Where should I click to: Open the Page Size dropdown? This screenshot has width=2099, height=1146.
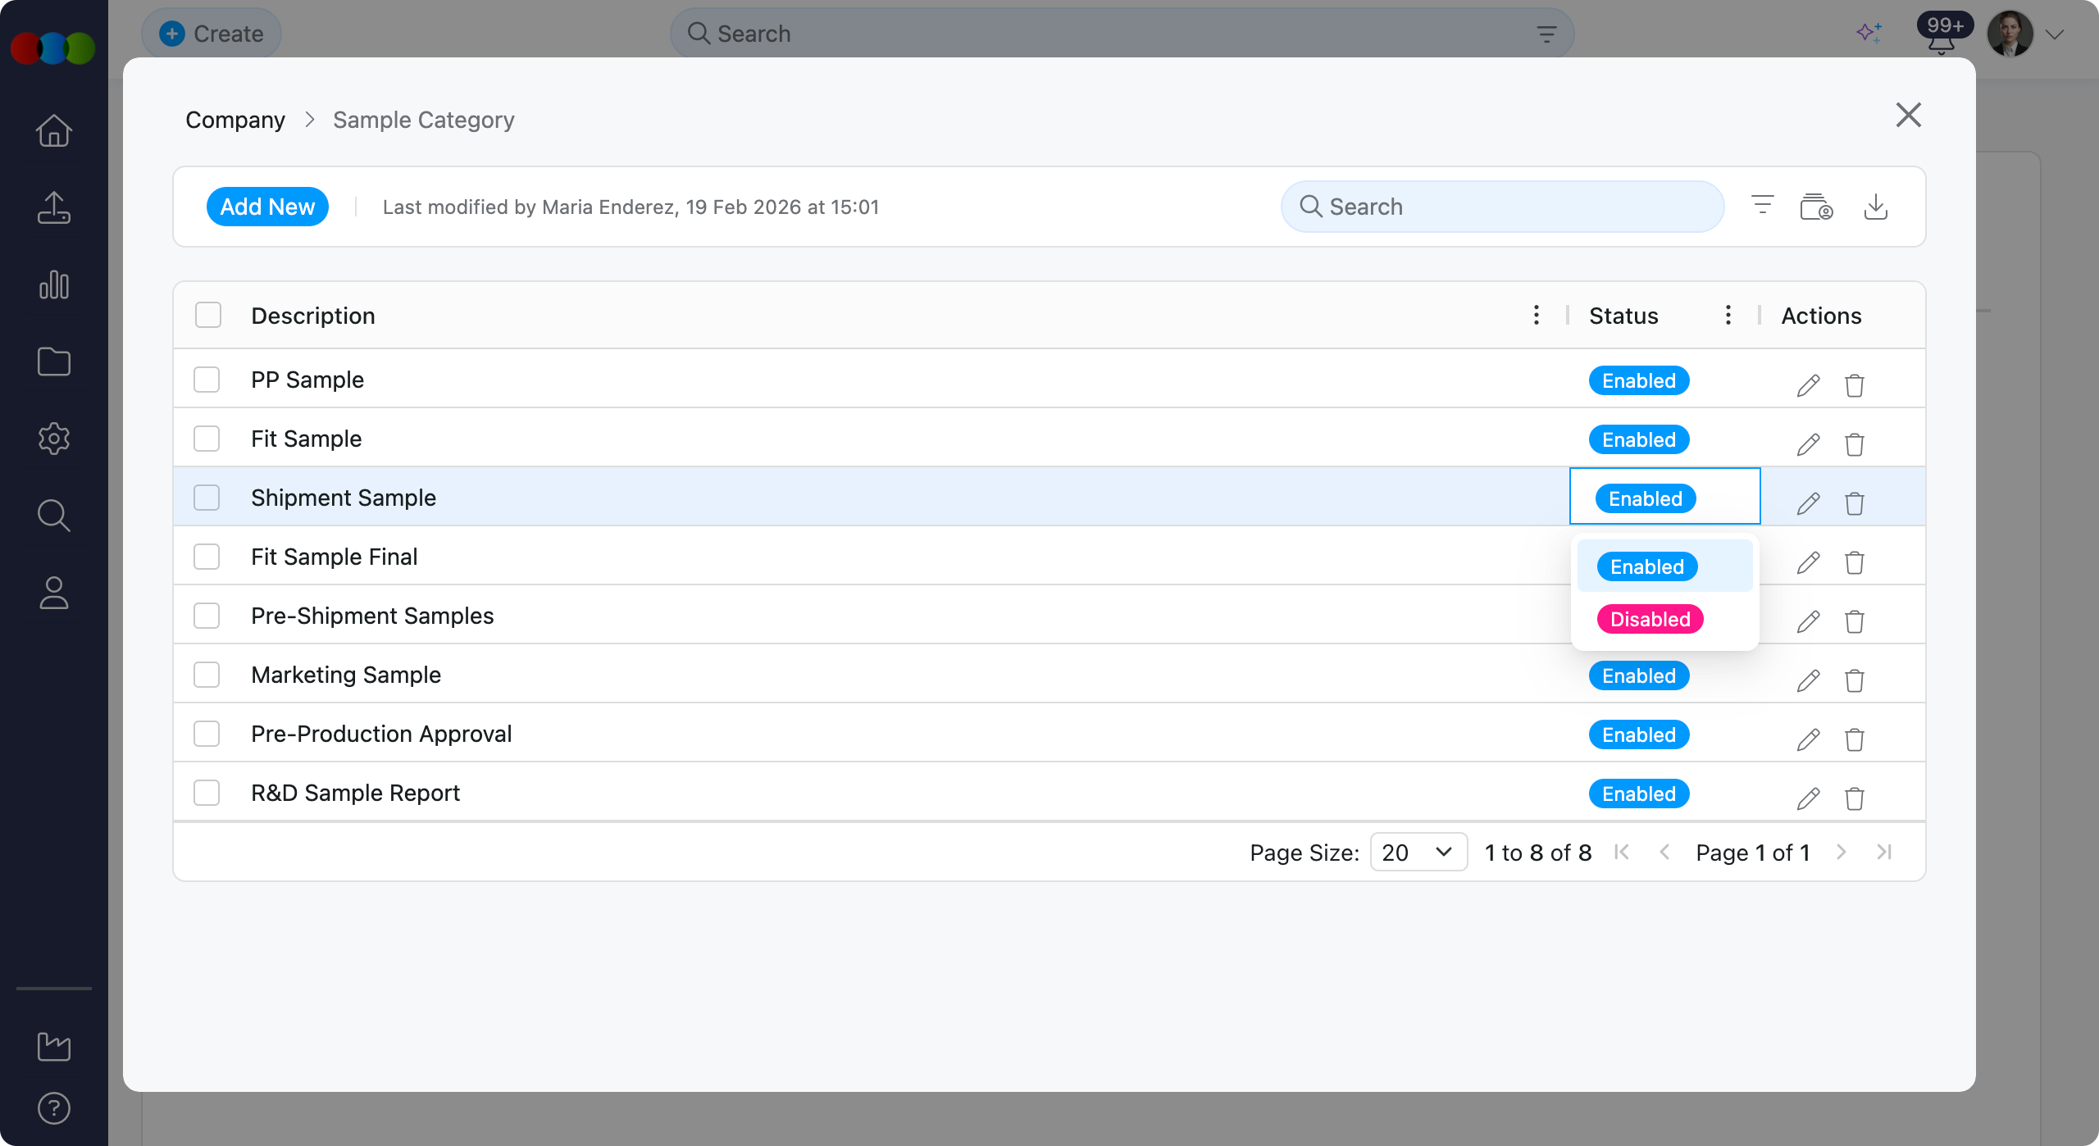point(1418,853)
